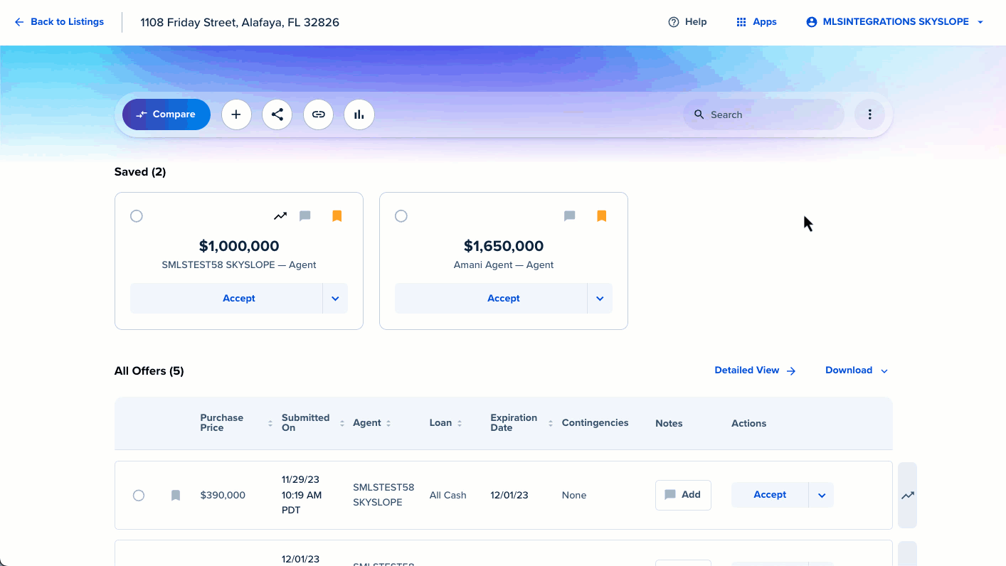
Task: Expand dropdown next to $1,000,000 Accept
Action: [335, 299]
